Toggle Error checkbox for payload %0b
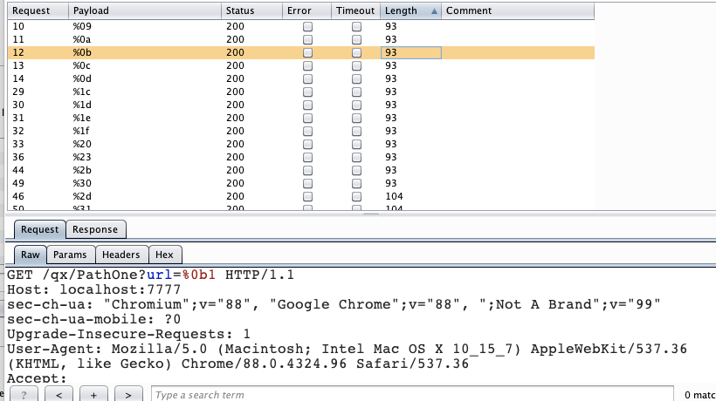The image size is (716, 401). point(307,53)
